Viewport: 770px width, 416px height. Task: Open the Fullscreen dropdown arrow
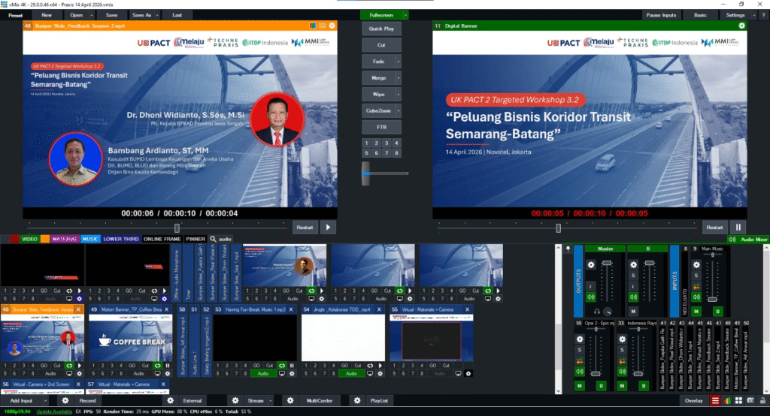405,15
